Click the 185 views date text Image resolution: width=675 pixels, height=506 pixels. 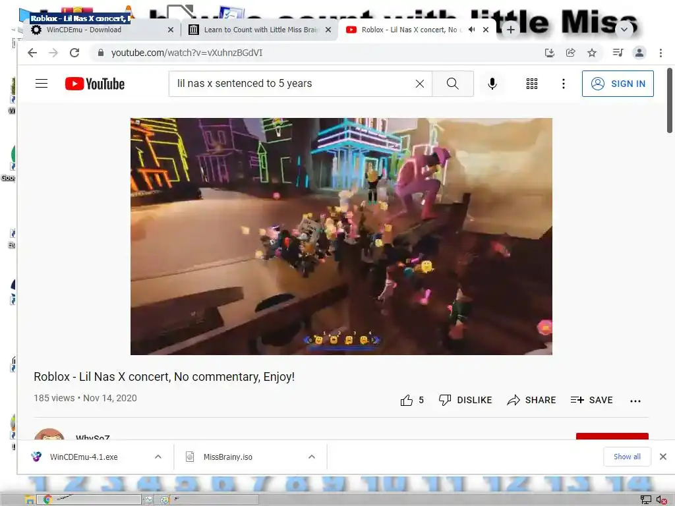tap(85, 398)
